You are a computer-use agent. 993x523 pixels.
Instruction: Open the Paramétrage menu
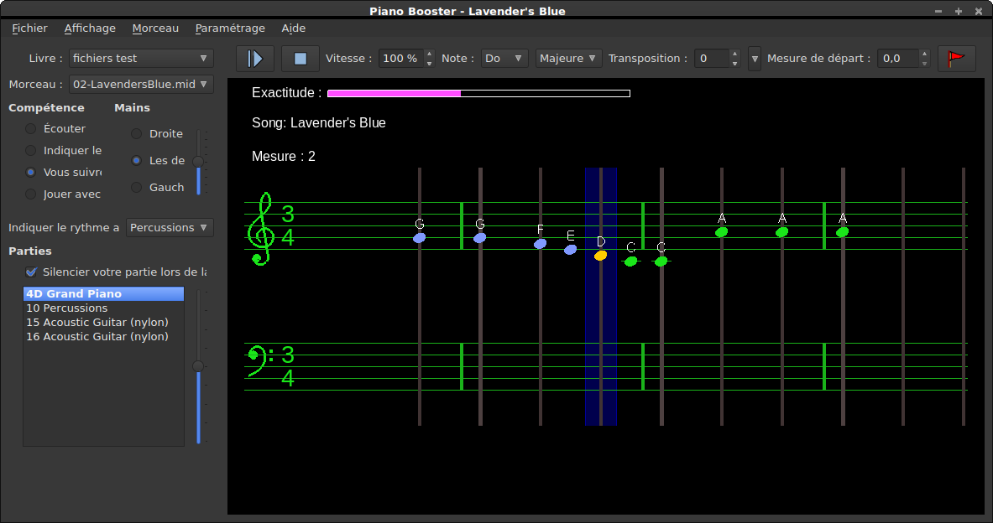[230, 28]
